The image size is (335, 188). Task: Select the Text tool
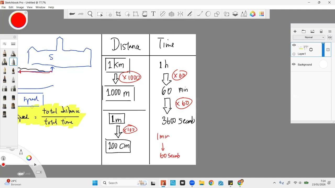153,14
